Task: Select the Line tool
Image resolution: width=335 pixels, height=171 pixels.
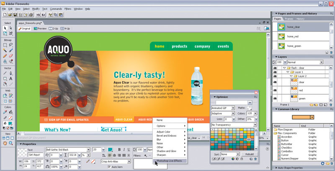Action: [x=5, y=73]
